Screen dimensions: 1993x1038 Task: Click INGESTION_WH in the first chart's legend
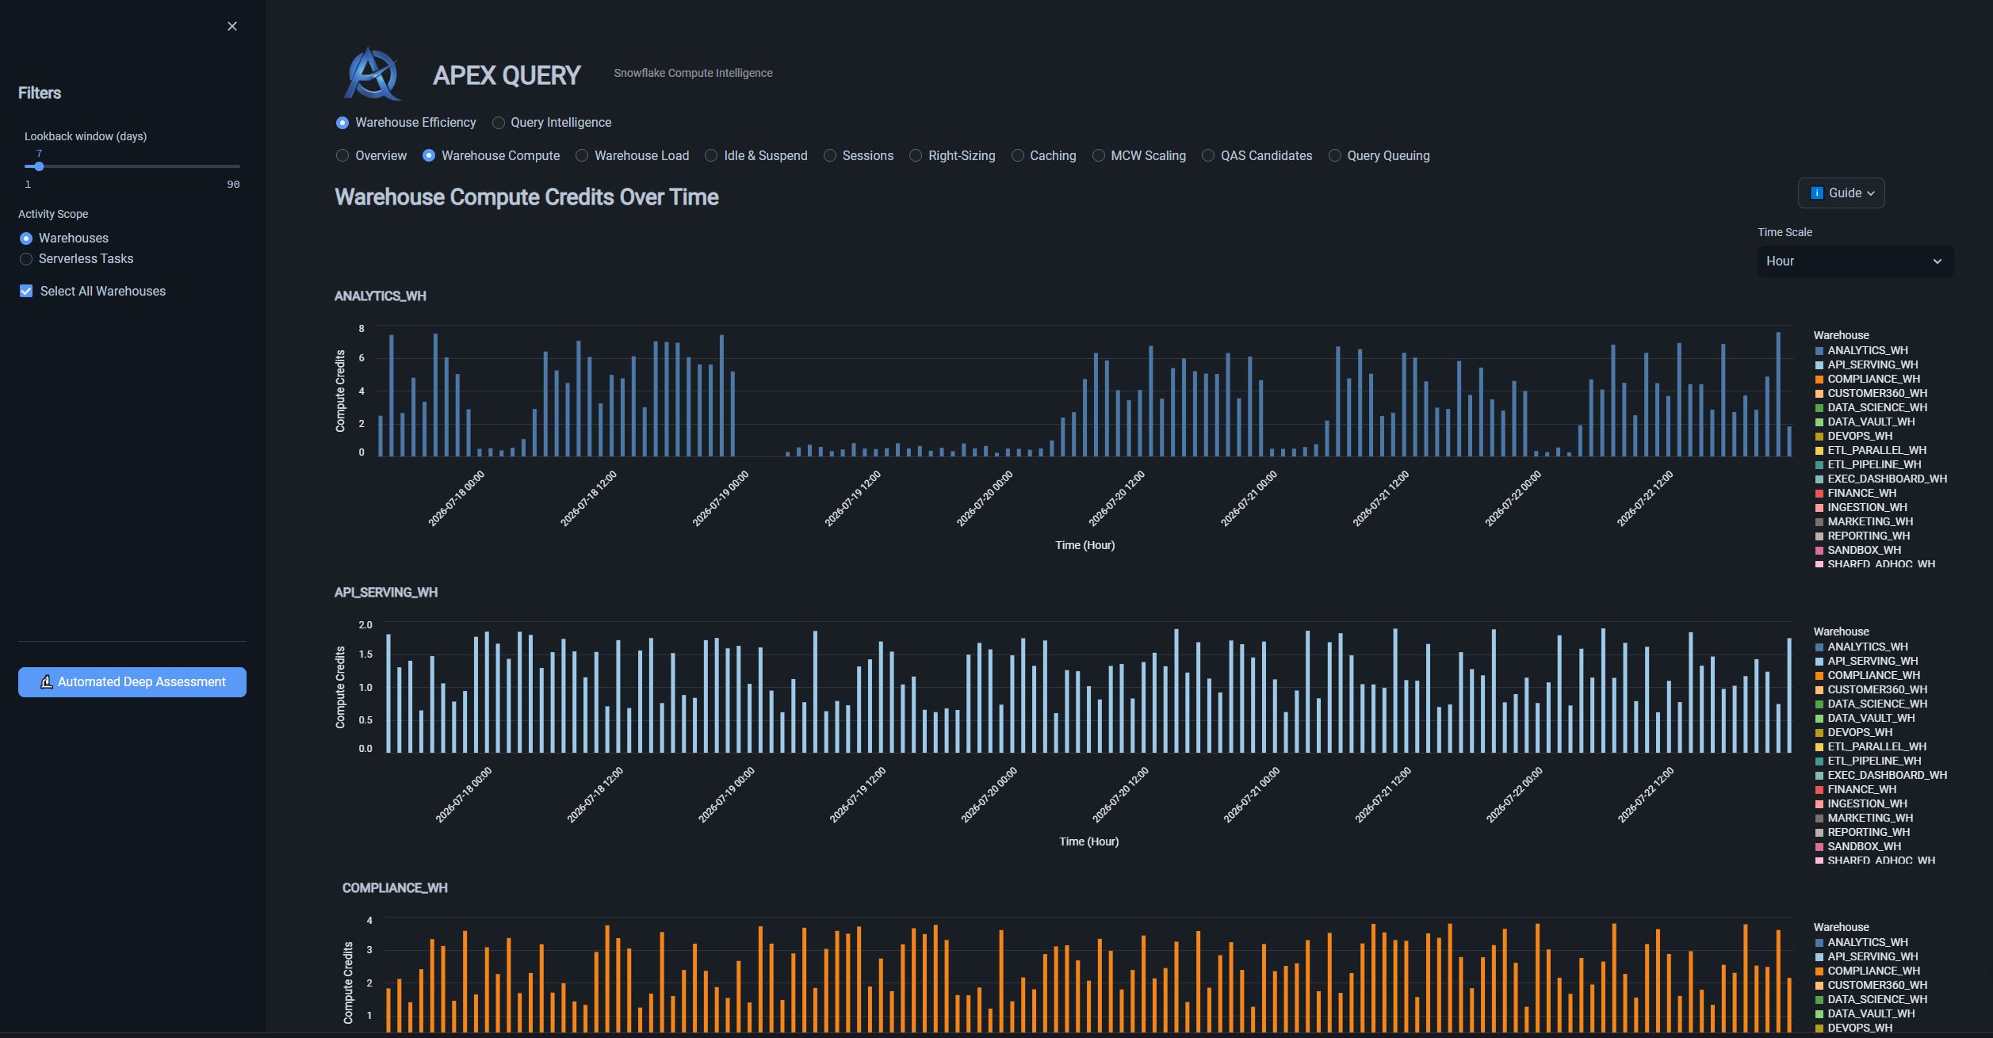click(x=1861, y=507)
